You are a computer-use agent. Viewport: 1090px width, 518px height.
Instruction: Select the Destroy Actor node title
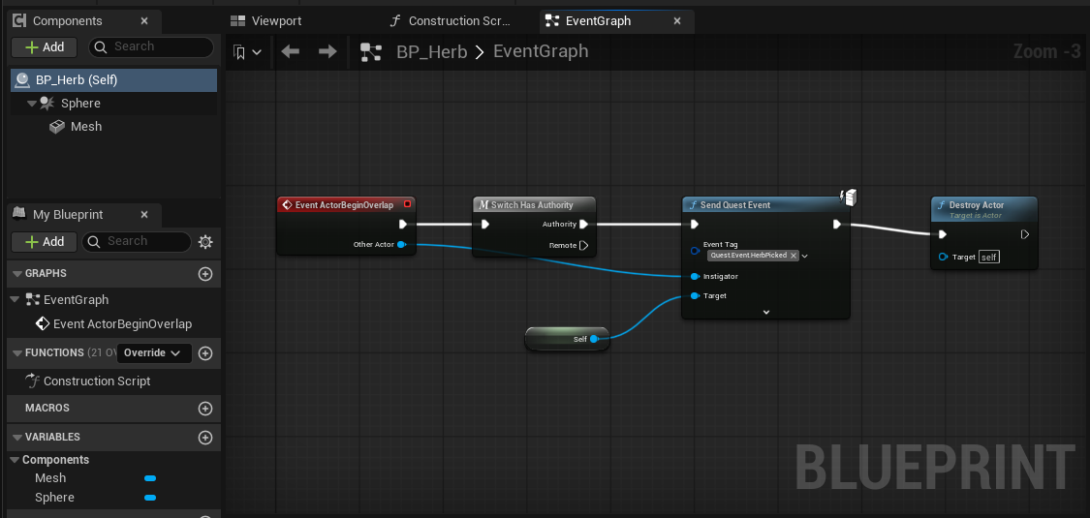tap(976, 205)
